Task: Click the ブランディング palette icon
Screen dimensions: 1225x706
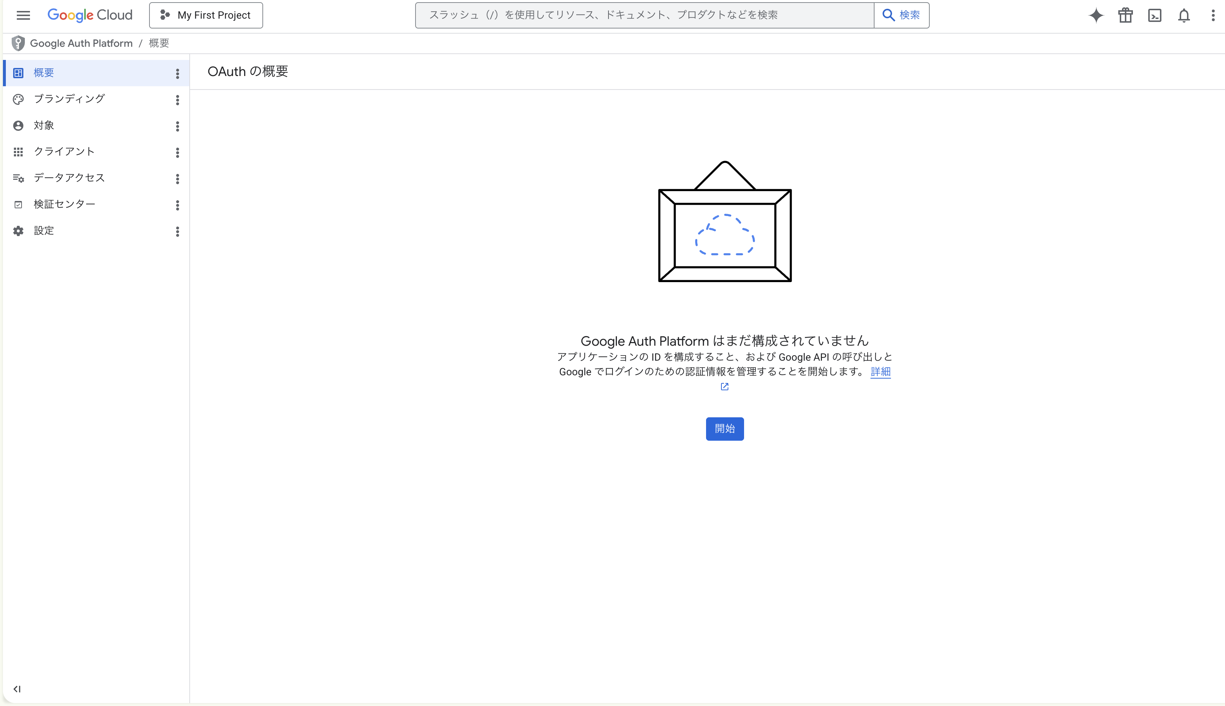Action: click(x=18, y=99)
